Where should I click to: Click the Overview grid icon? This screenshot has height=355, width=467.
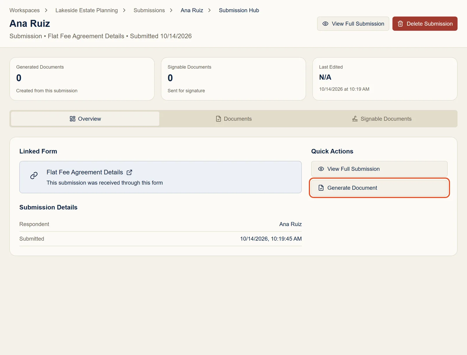pos(72,119)
